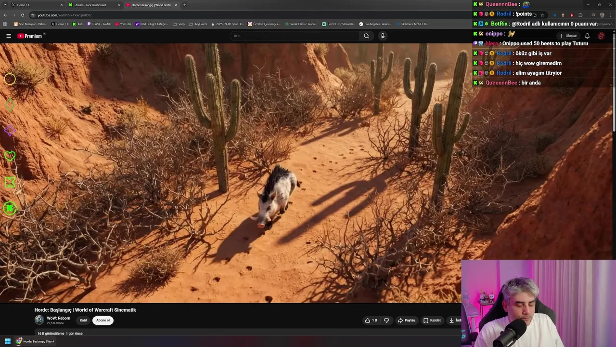The height and width of the screenshot is (347, 616).
Task: Open the NBA 3. Lig B bookmark
Action: coord(152,24)
